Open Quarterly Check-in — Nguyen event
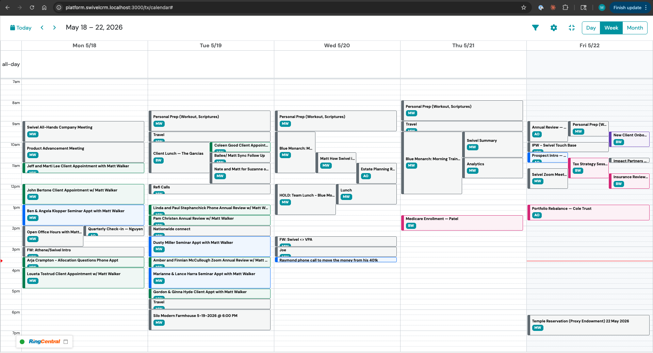Viewport: 653px width, 353px height. click(114, 231)
